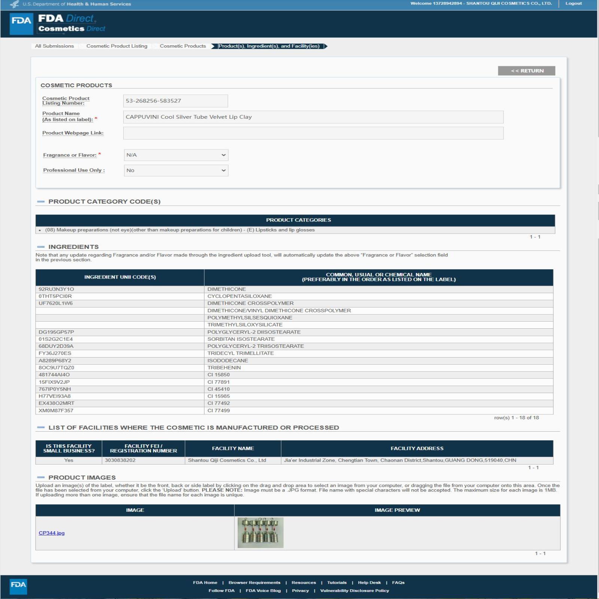Open the Tutorials footer link
599x599 pixels.
click(x=337, y=583)
